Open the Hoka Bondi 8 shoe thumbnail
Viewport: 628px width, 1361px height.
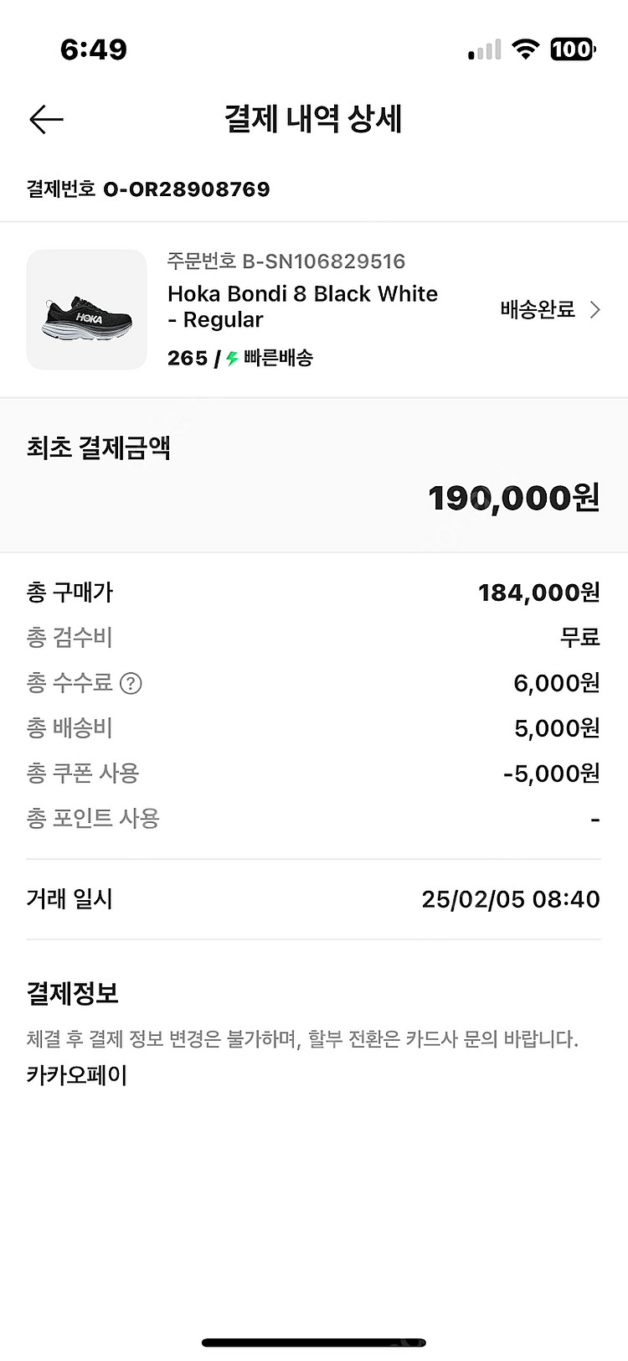(x=87, y=309)
